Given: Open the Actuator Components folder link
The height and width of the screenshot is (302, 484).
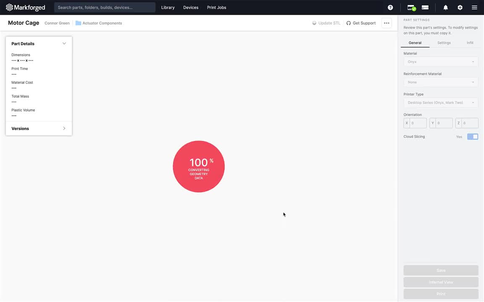Looking at the screenshot, I should (x=102, y=23).
